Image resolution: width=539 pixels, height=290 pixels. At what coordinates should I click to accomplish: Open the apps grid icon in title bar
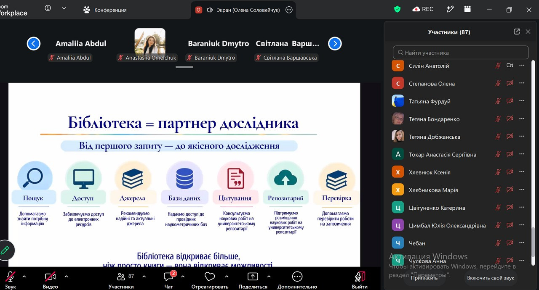[467, 9]
